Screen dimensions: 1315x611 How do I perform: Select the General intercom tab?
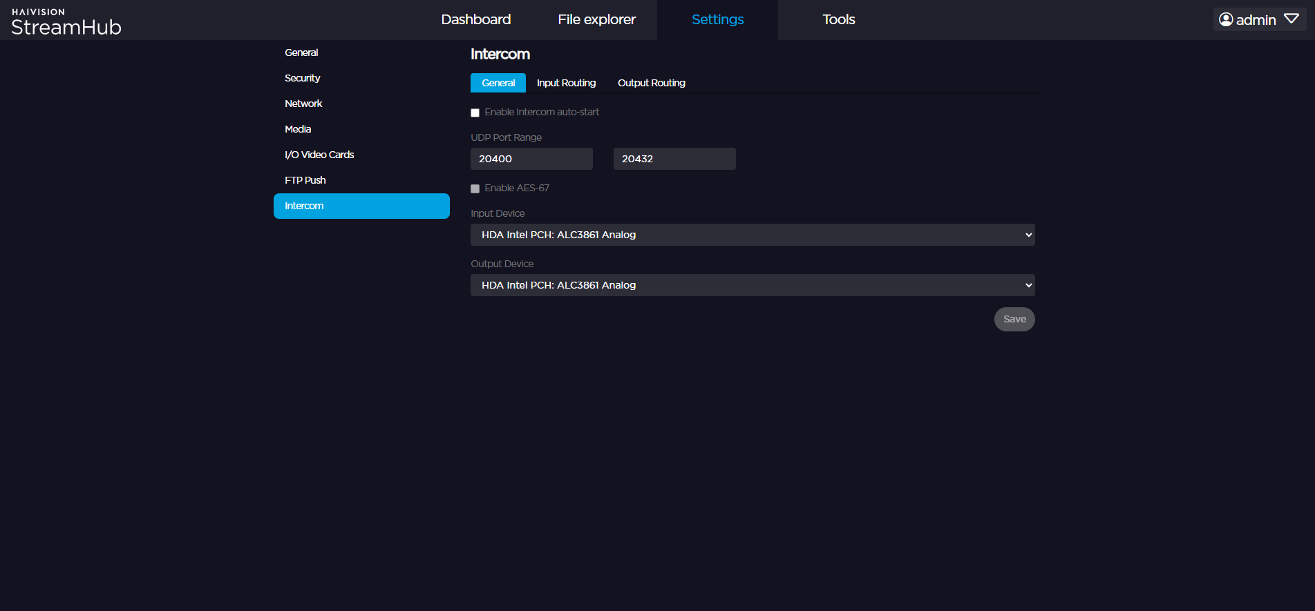click(498, 83)
